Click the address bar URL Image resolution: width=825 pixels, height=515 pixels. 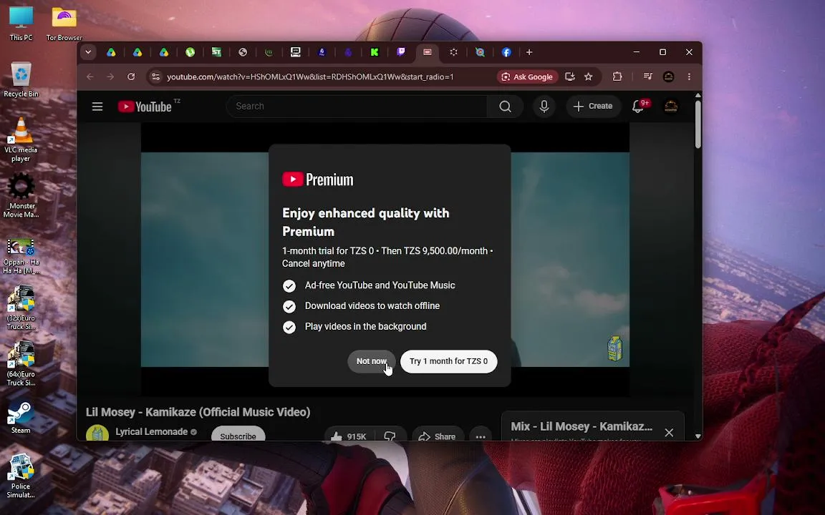(310, 77)
